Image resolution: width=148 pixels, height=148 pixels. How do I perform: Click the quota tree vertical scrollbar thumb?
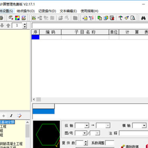coord(28,131)
